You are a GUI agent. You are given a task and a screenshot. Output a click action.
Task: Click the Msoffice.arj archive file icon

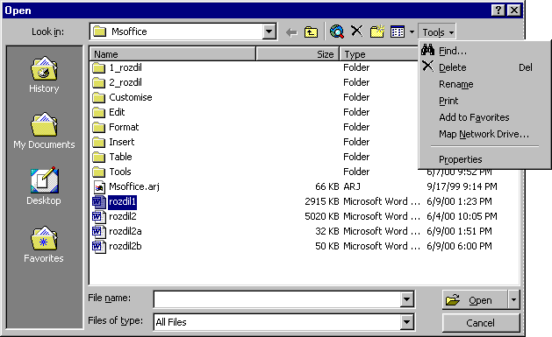[99, 187]
